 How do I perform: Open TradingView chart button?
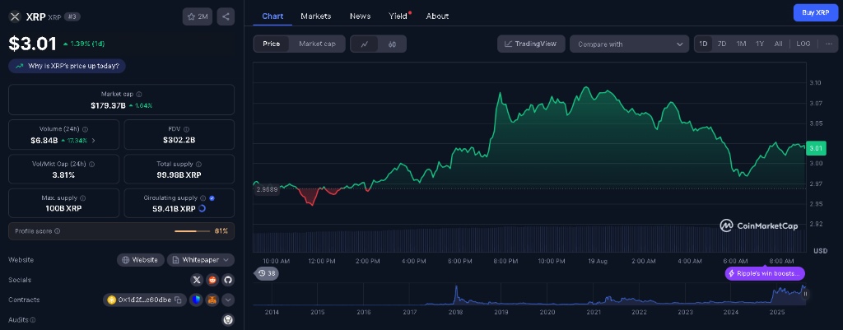[x=531, y=44]
